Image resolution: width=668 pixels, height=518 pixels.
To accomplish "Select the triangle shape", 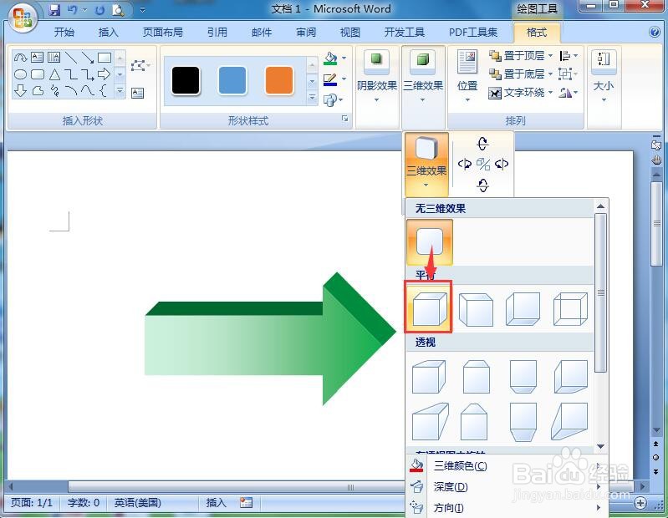I will click(54, 74).
